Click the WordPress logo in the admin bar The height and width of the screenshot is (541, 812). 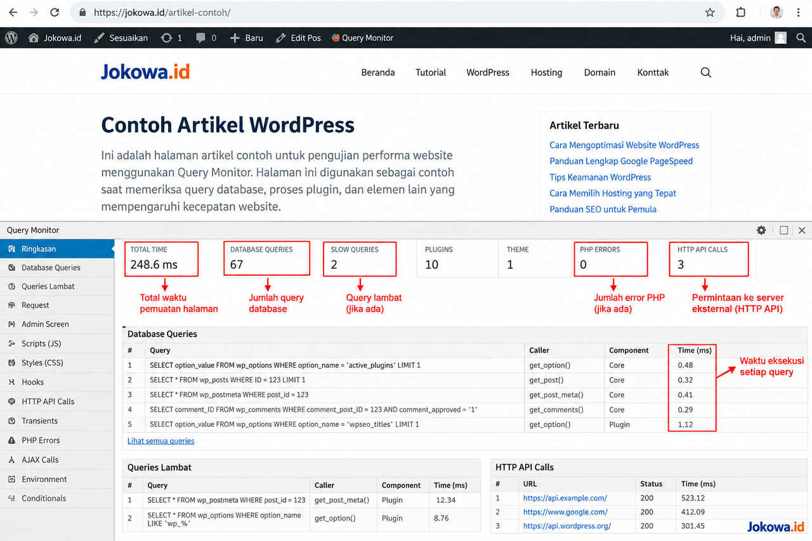tap(11, 38)
